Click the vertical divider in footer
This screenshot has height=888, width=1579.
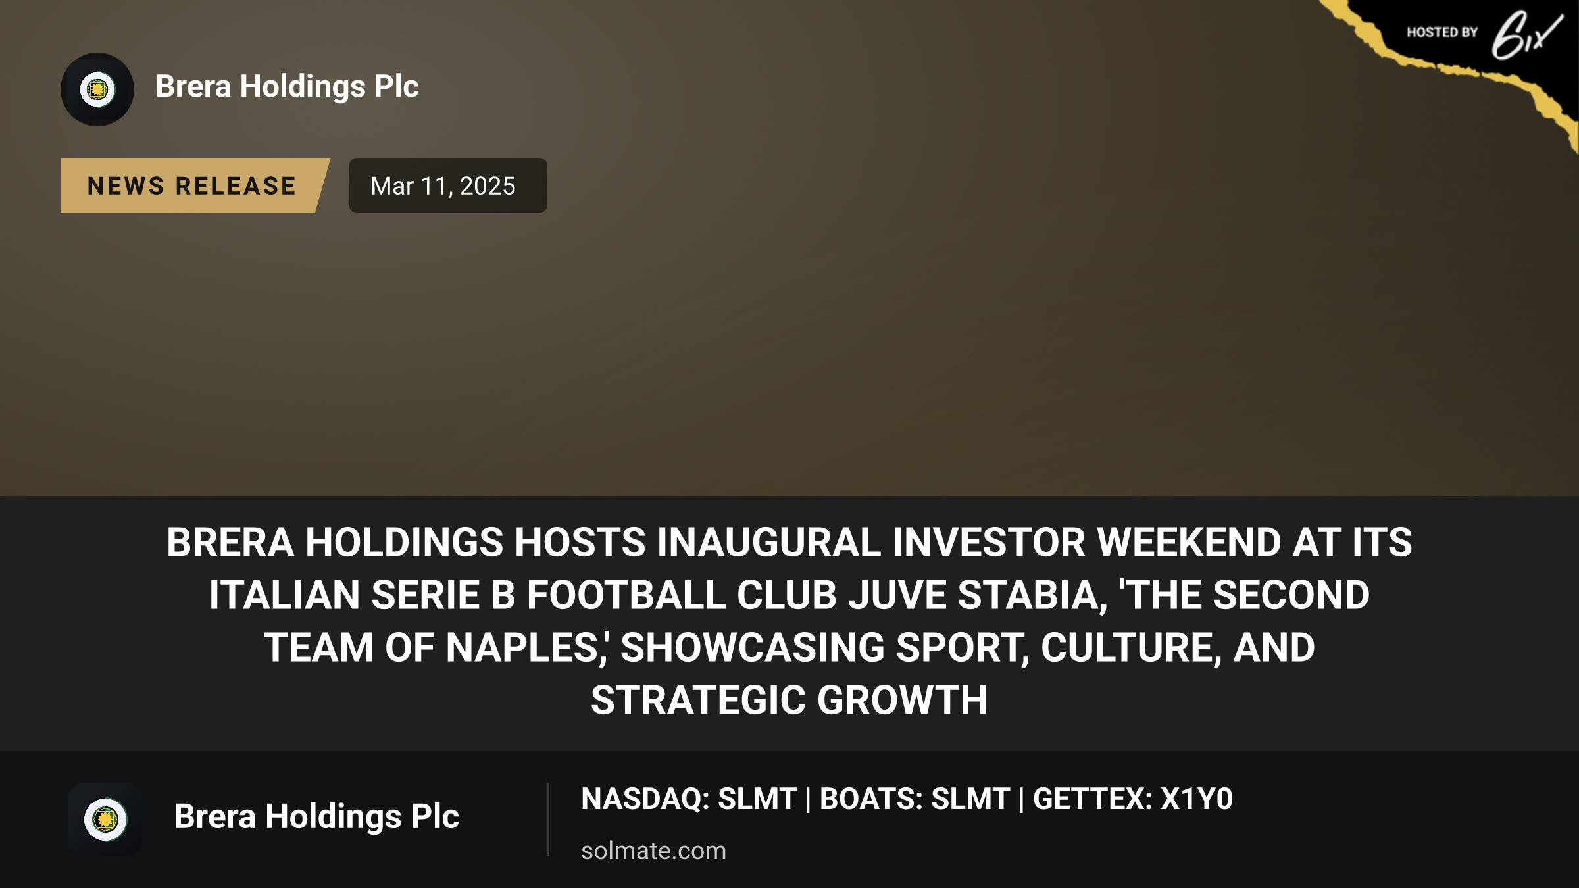click(x=547, y=820)
